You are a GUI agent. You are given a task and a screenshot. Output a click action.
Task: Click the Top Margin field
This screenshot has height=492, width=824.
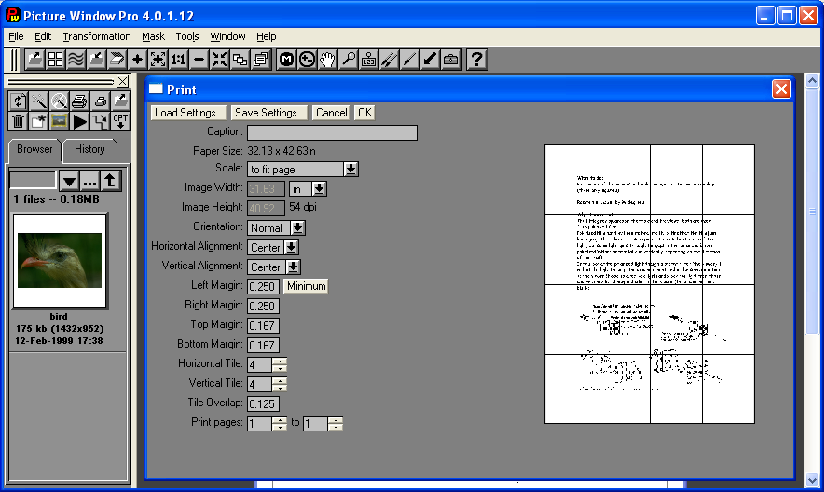pos(263,325)
